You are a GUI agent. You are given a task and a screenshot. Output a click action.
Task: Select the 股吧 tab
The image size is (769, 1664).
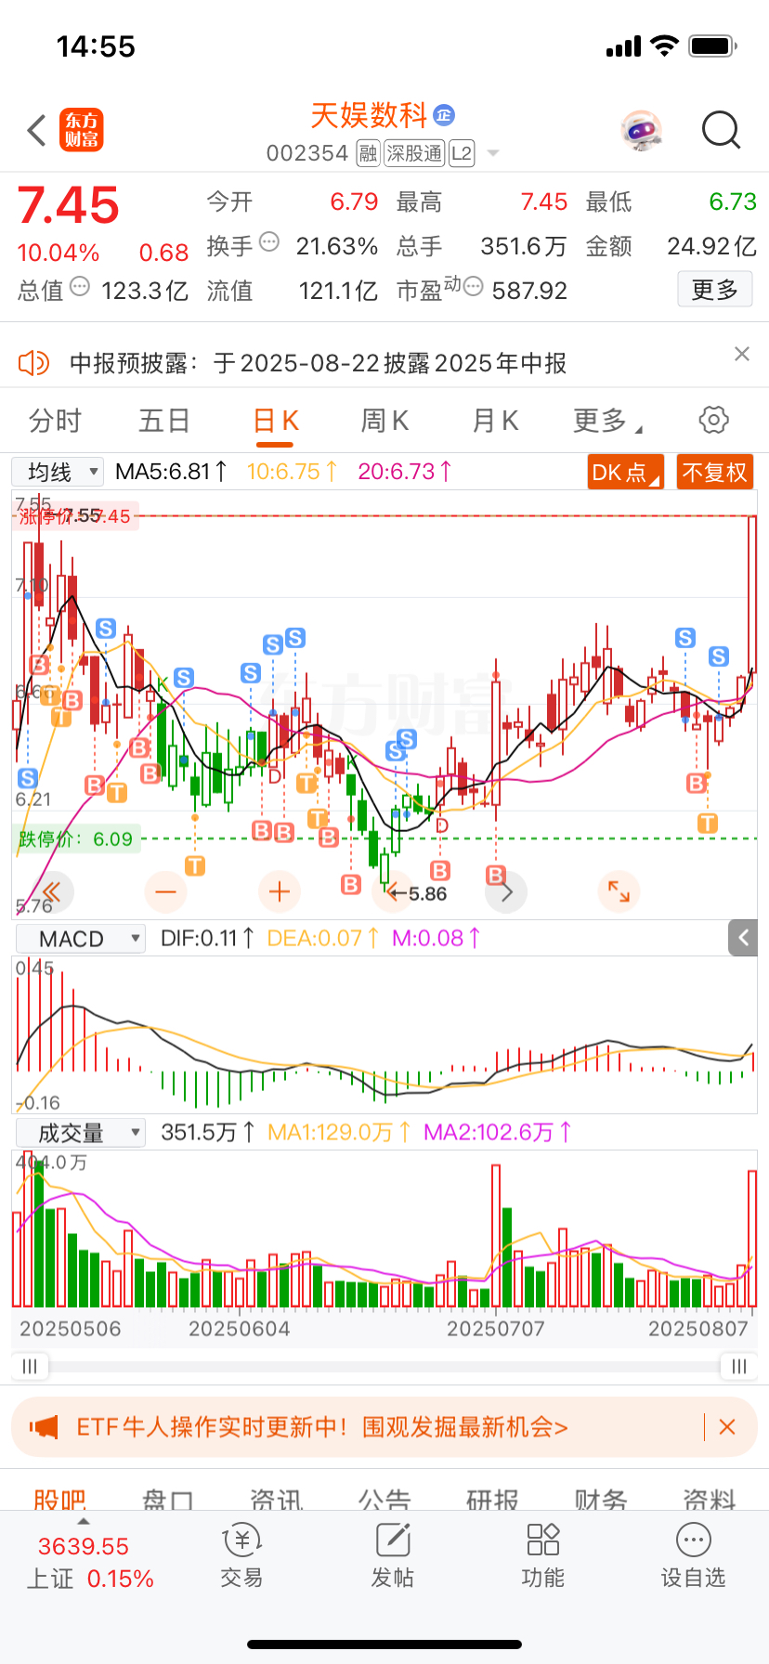(x=59, y=1500)
